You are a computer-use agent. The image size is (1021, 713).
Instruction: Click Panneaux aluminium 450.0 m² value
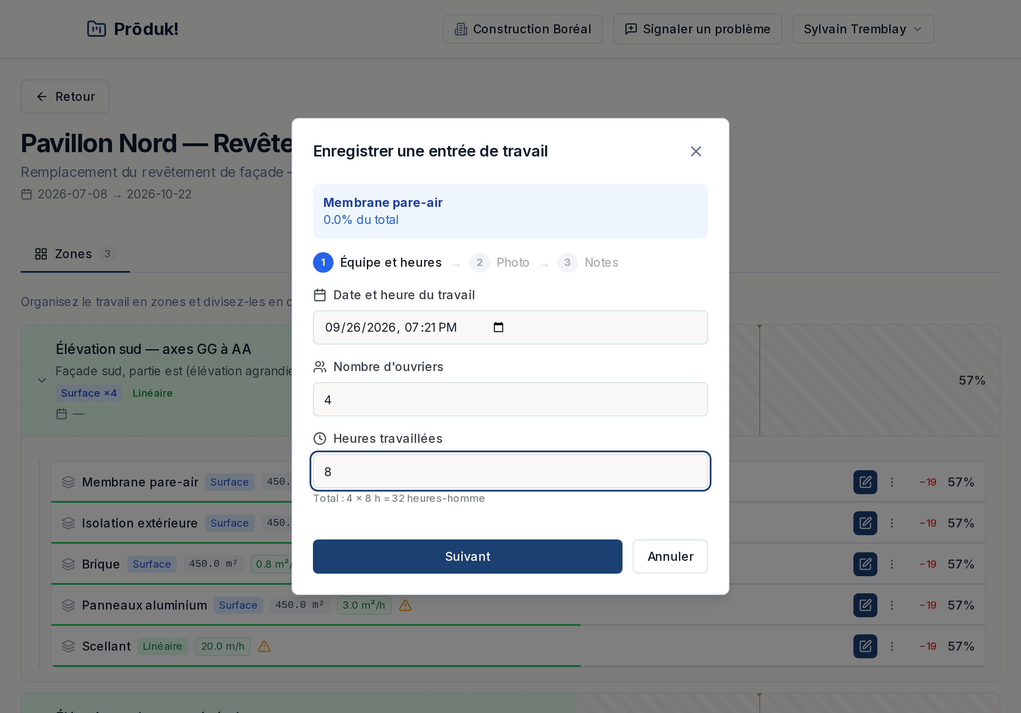300,605
